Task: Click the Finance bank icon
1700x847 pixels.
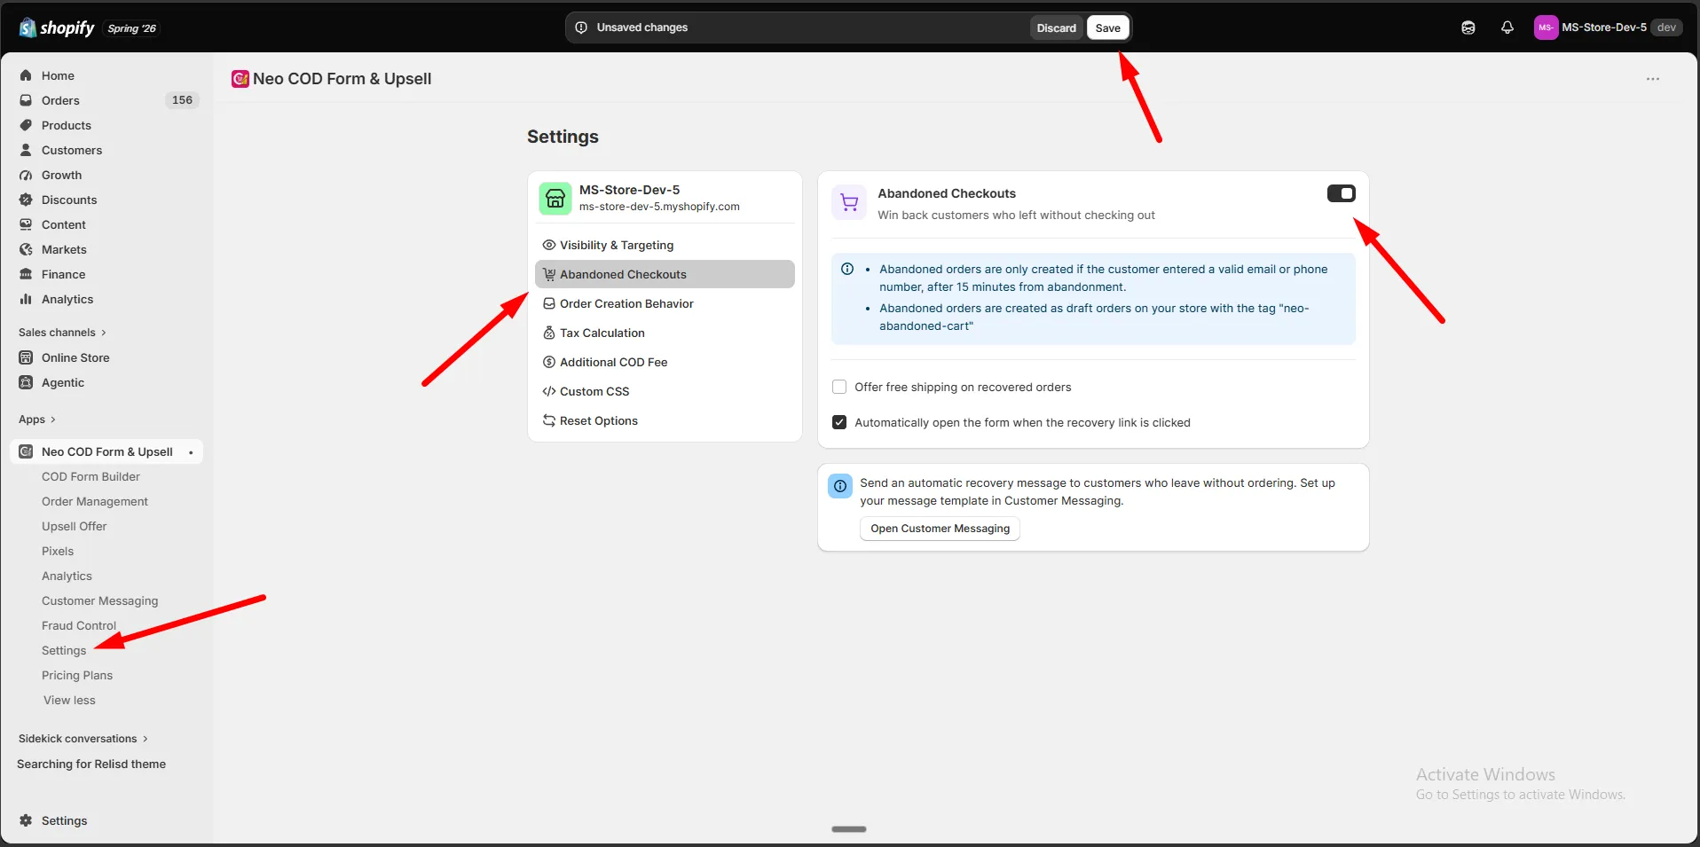Action: [26, 274]
